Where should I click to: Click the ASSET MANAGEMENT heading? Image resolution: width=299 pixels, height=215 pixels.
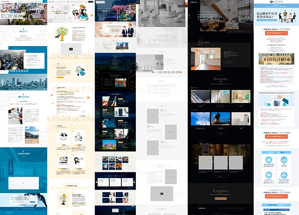(x=71, y=186)
